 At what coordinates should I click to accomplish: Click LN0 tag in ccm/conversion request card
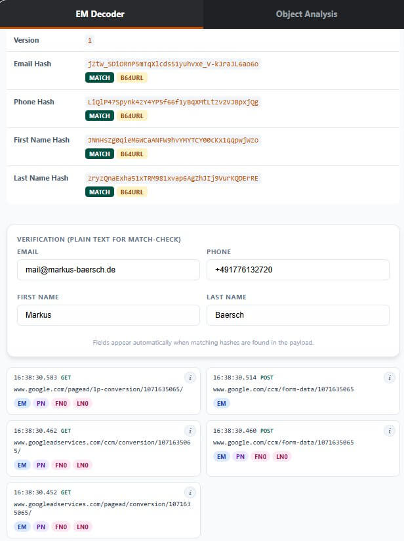pyautogui.click(x=83, y=465)
